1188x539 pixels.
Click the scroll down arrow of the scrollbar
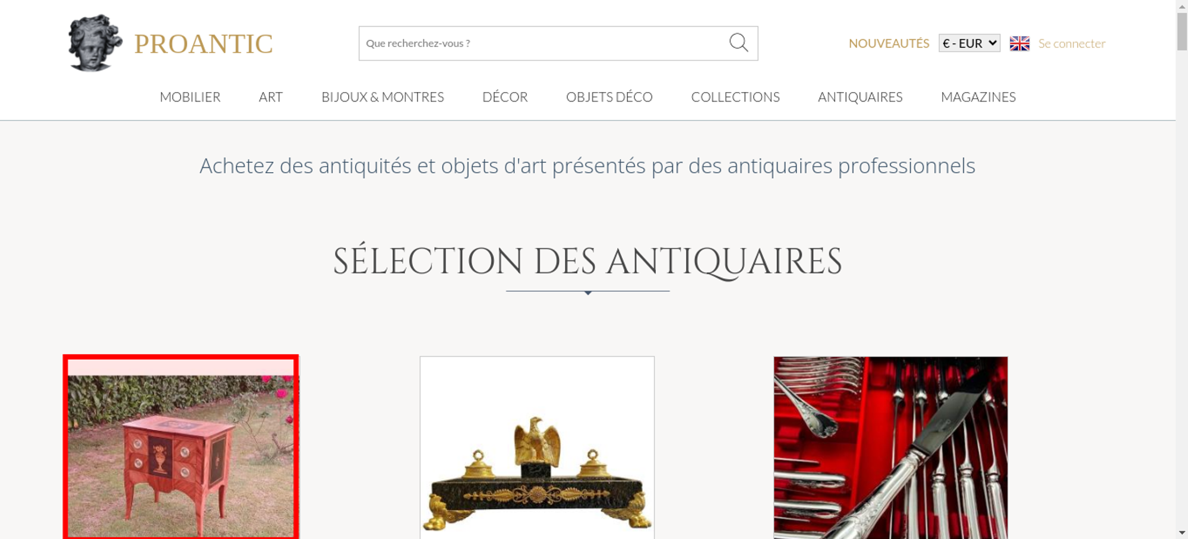pyautogui.click(x=1182, y=533)
